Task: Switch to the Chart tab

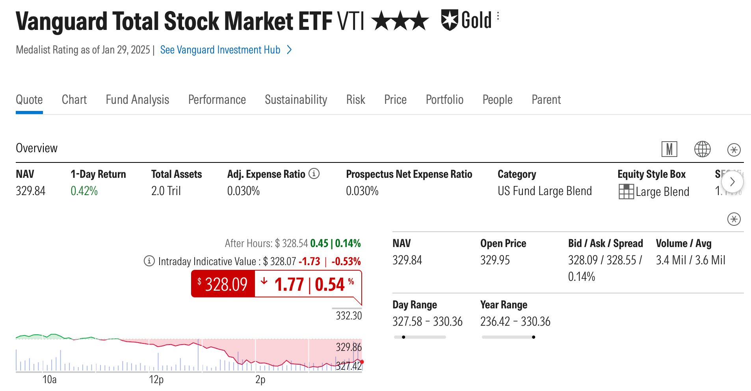Action: click(x=74, y=100)
